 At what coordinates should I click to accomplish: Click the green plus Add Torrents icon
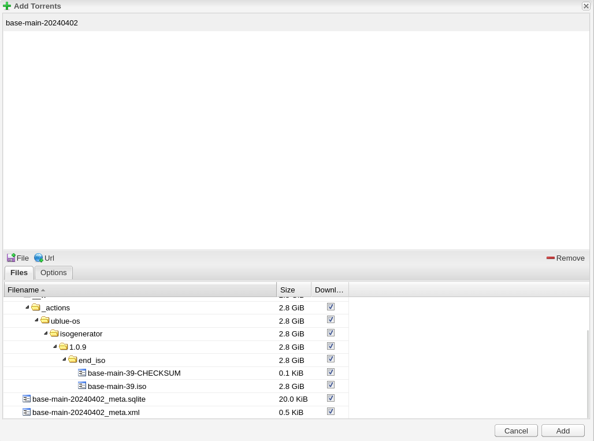[x=7, y=6]
